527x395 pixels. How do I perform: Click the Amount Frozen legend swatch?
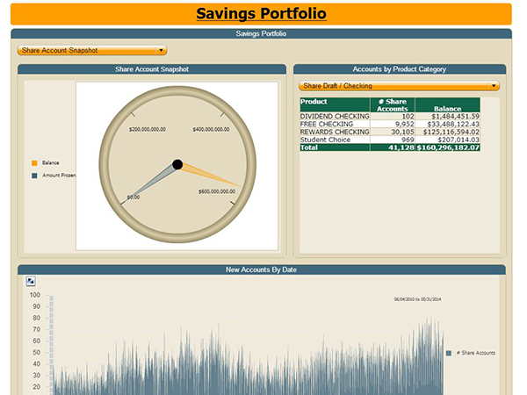pyautogui.click(x=34, y=176)
